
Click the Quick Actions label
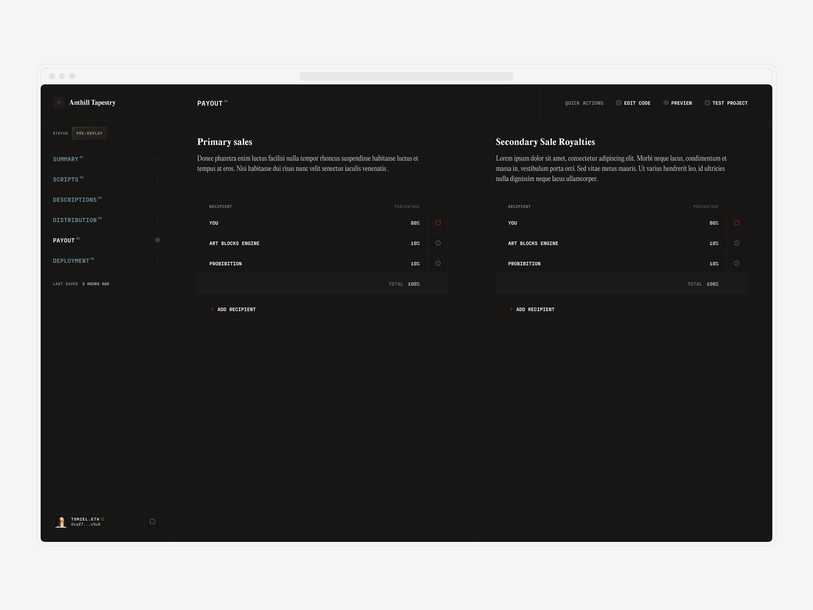pyautogui.click(x=584, y=103)
